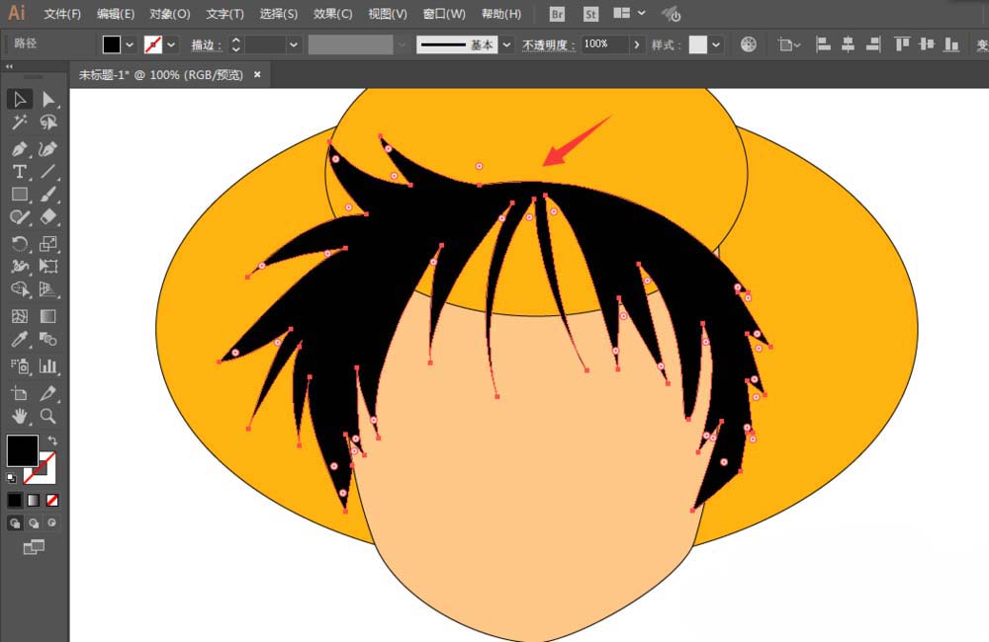Open Change Screen Mode button

tap(34, 547)
